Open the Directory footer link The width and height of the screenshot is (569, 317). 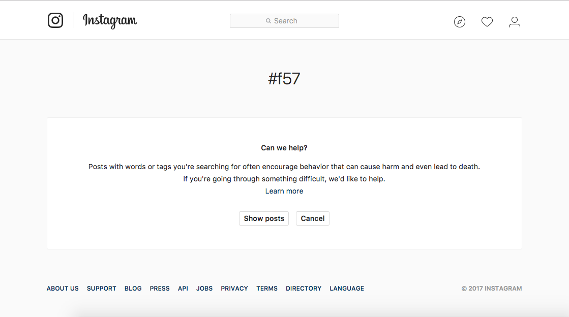(x=304, y=289)
